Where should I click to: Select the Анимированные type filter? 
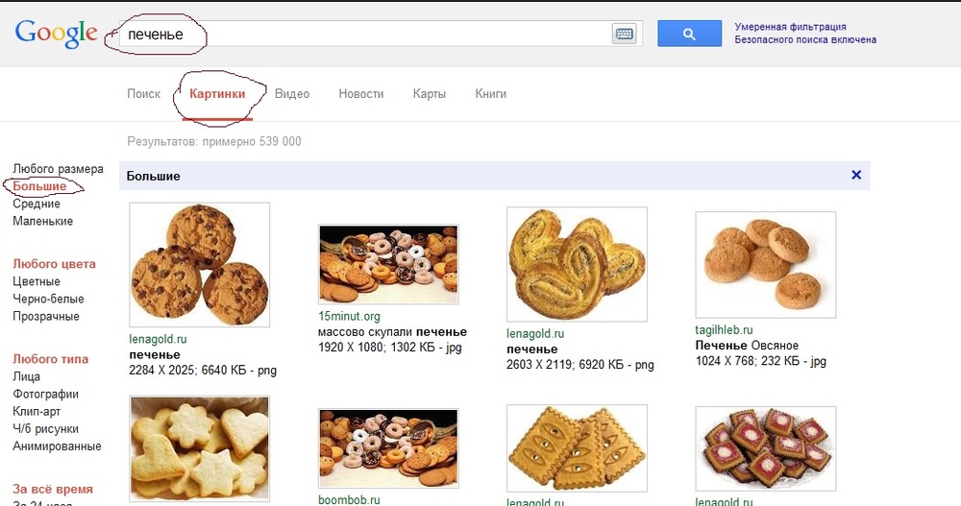click(57, 446)
